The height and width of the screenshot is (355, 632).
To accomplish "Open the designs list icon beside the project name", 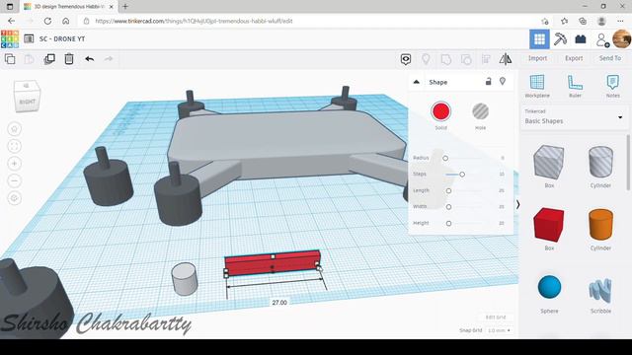I will pyautogui.click(x=29, y=38).
